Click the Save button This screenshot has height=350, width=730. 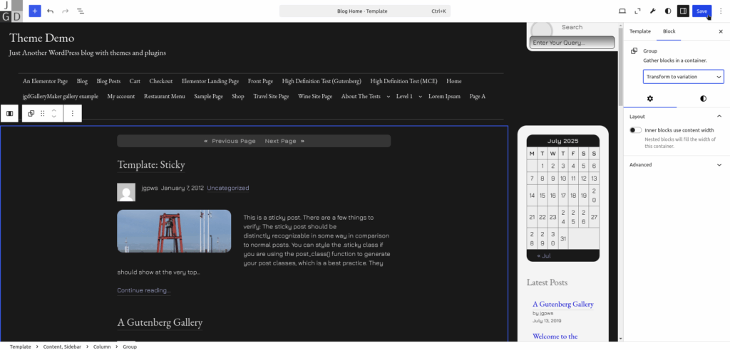(701, 11)
